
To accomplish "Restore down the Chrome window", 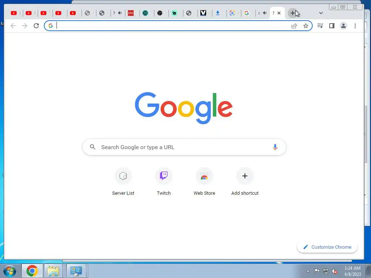I will click(343, 7).
